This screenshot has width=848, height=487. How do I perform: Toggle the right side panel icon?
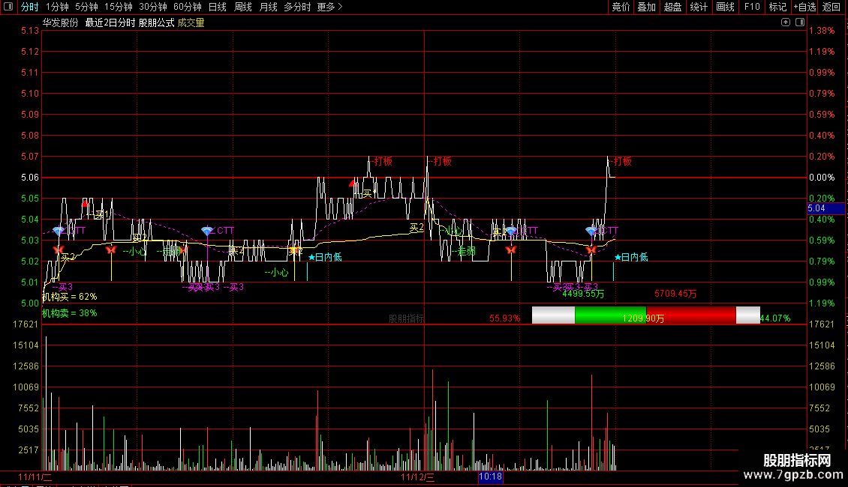coord(800,22)
